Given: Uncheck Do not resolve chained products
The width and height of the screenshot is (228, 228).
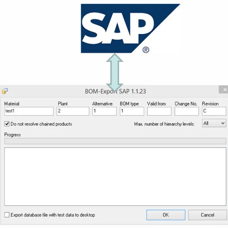Looking at the screenshot, I should click(x=7, y=124).
